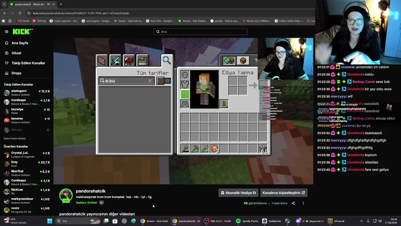Open the Kick sidebar hamburger menu
This screenshot has height=226, width=401.
point(7,32)
